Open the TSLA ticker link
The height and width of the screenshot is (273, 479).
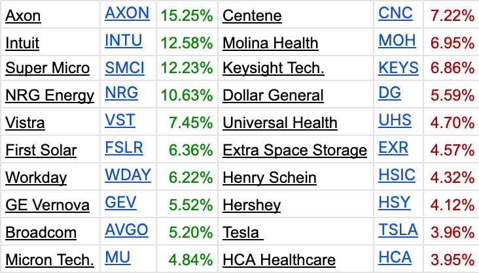pyautogui.click(x=398, y=230)
